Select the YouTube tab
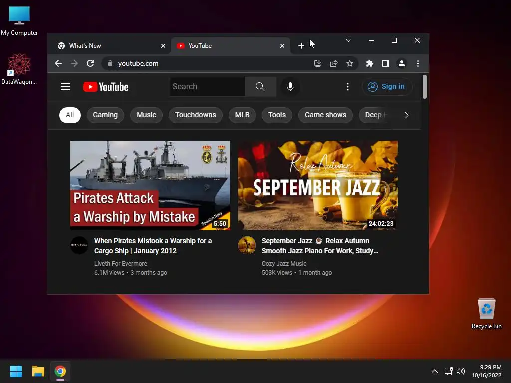The width and height of the screenshot is (511, 383). point(230,46)
